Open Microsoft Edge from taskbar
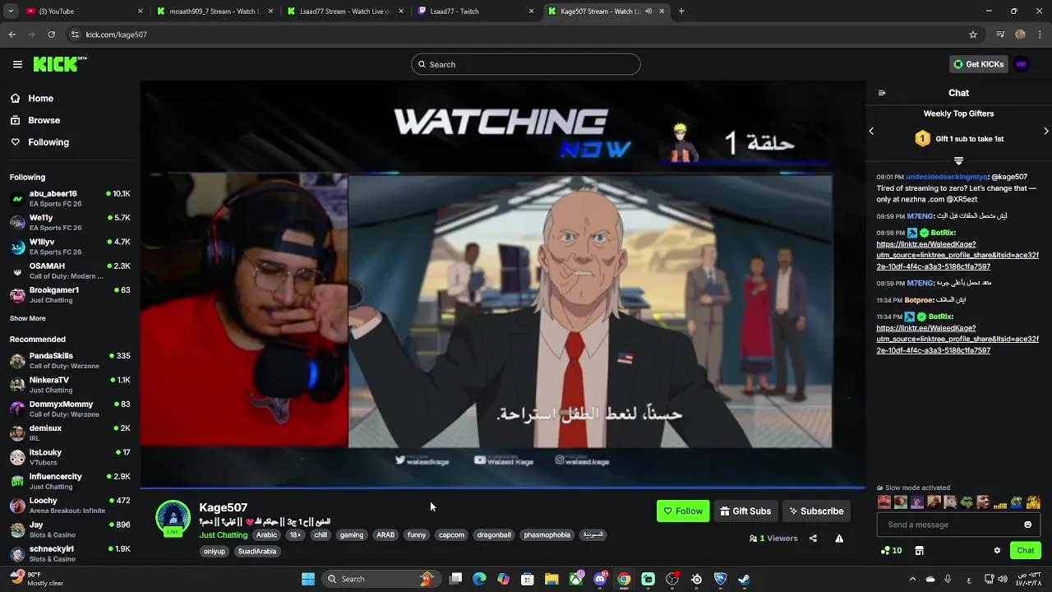The image size is (1052, 592). 479,579
